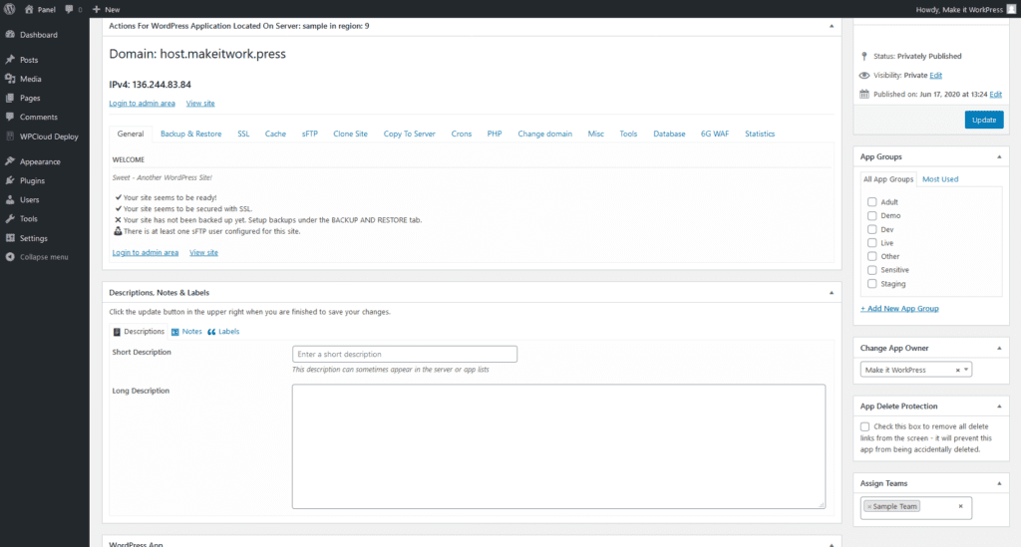Check the Other app group
The width and height of the screenshot is (1021, 547).
point(871,256)
